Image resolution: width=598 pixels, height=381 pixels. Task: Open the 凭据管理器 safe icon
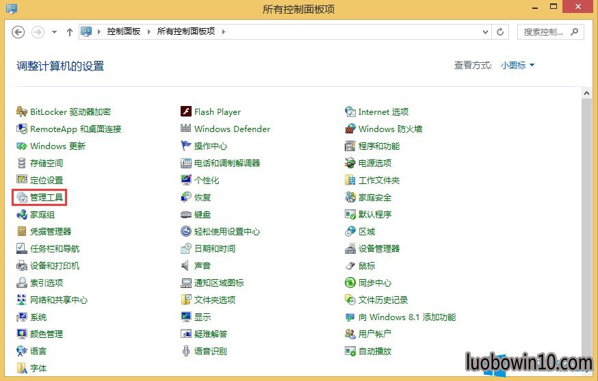[x=22, y=231]
